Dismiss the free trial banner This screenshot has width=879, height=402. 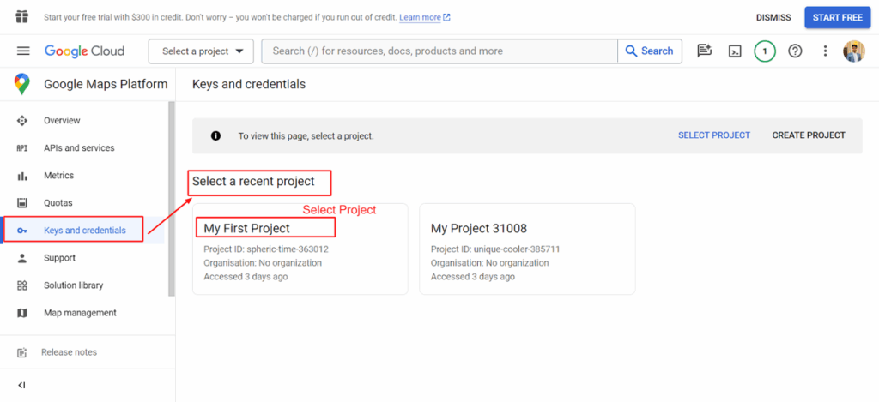tap(773, 17)
